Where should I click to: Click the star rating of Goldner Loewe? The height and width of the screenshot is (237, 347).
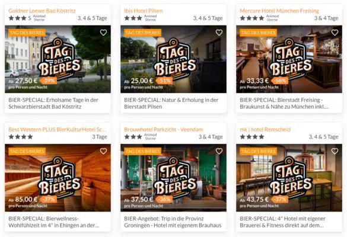click(x=20, y=18)
